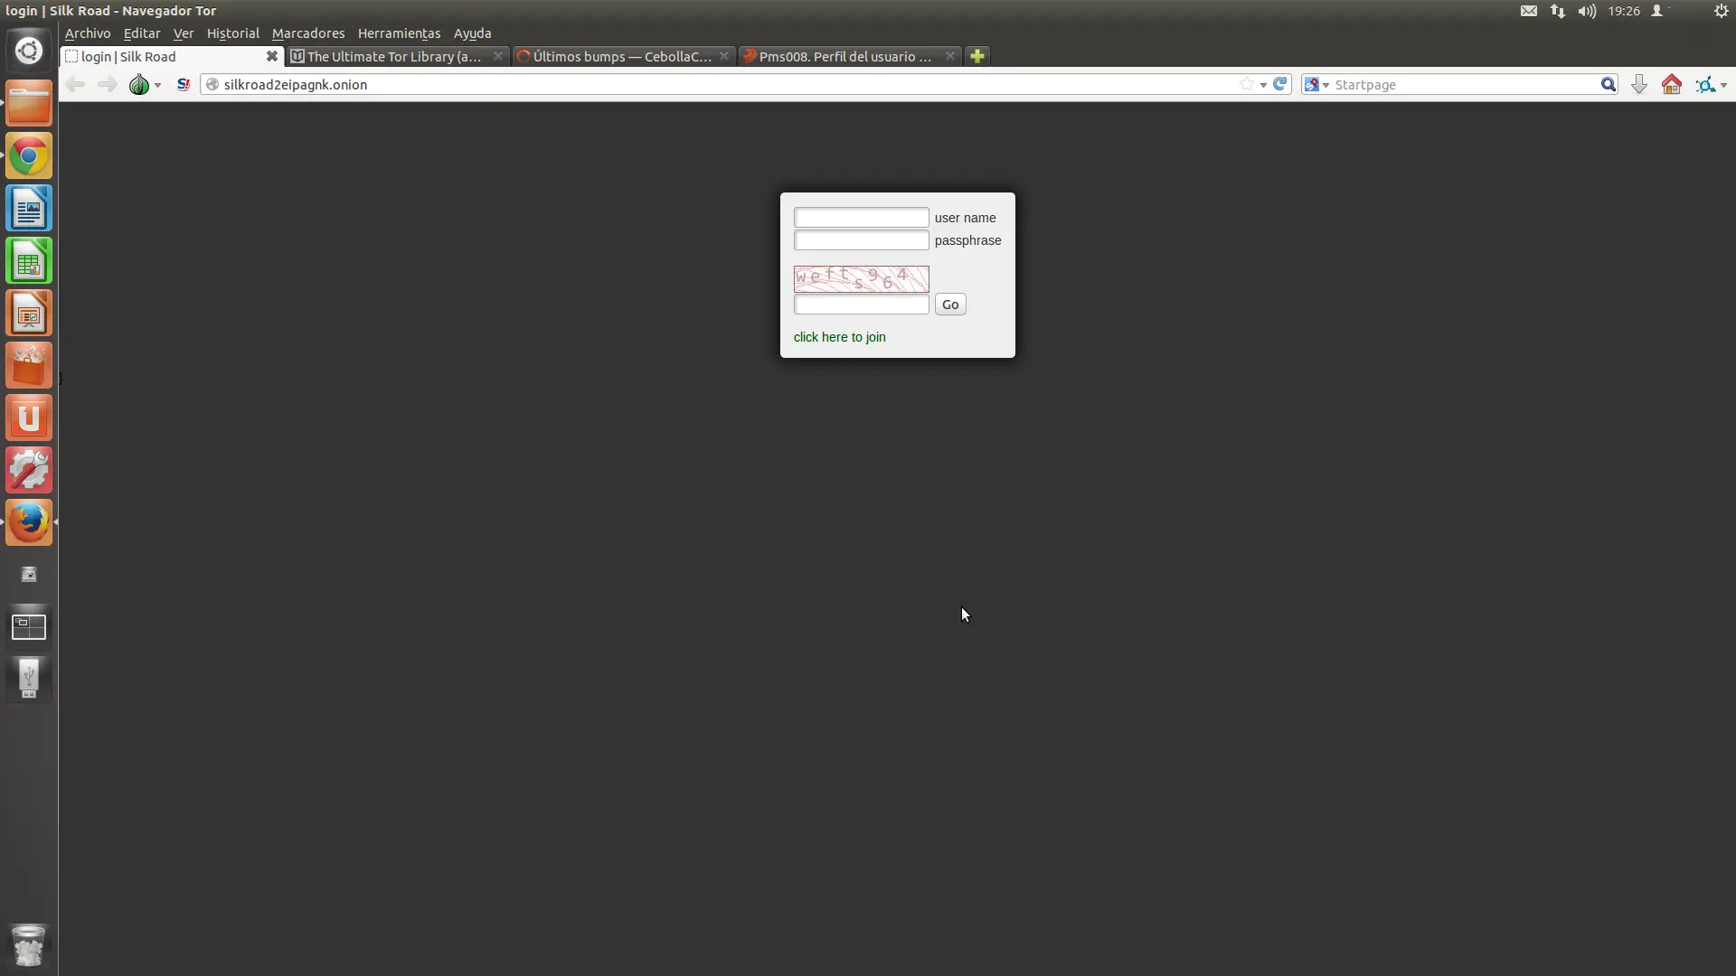Open the Workspace Switcher in the launcher

click(x=29, y=626)
